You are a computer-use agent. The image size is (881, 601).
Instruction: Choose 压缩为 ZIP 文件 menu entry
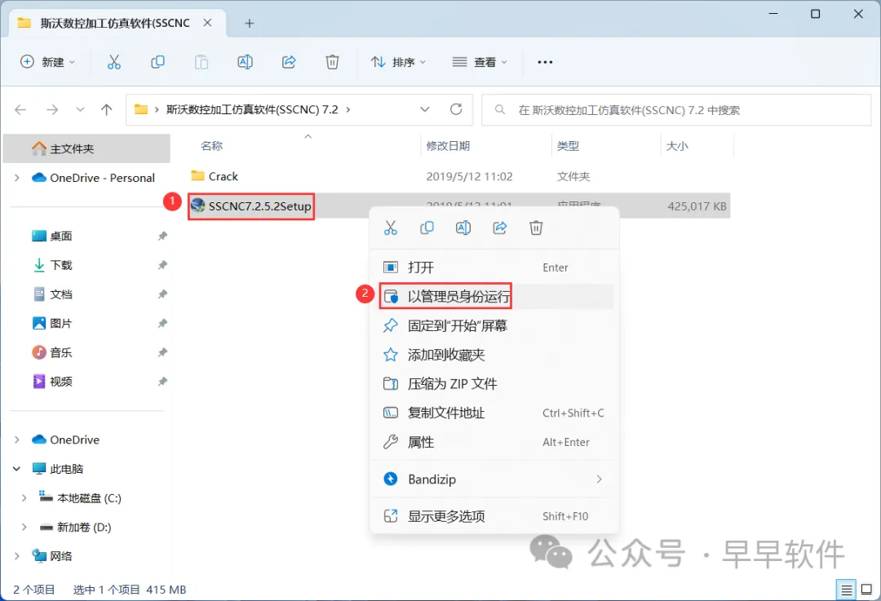[x=494, y=383]
